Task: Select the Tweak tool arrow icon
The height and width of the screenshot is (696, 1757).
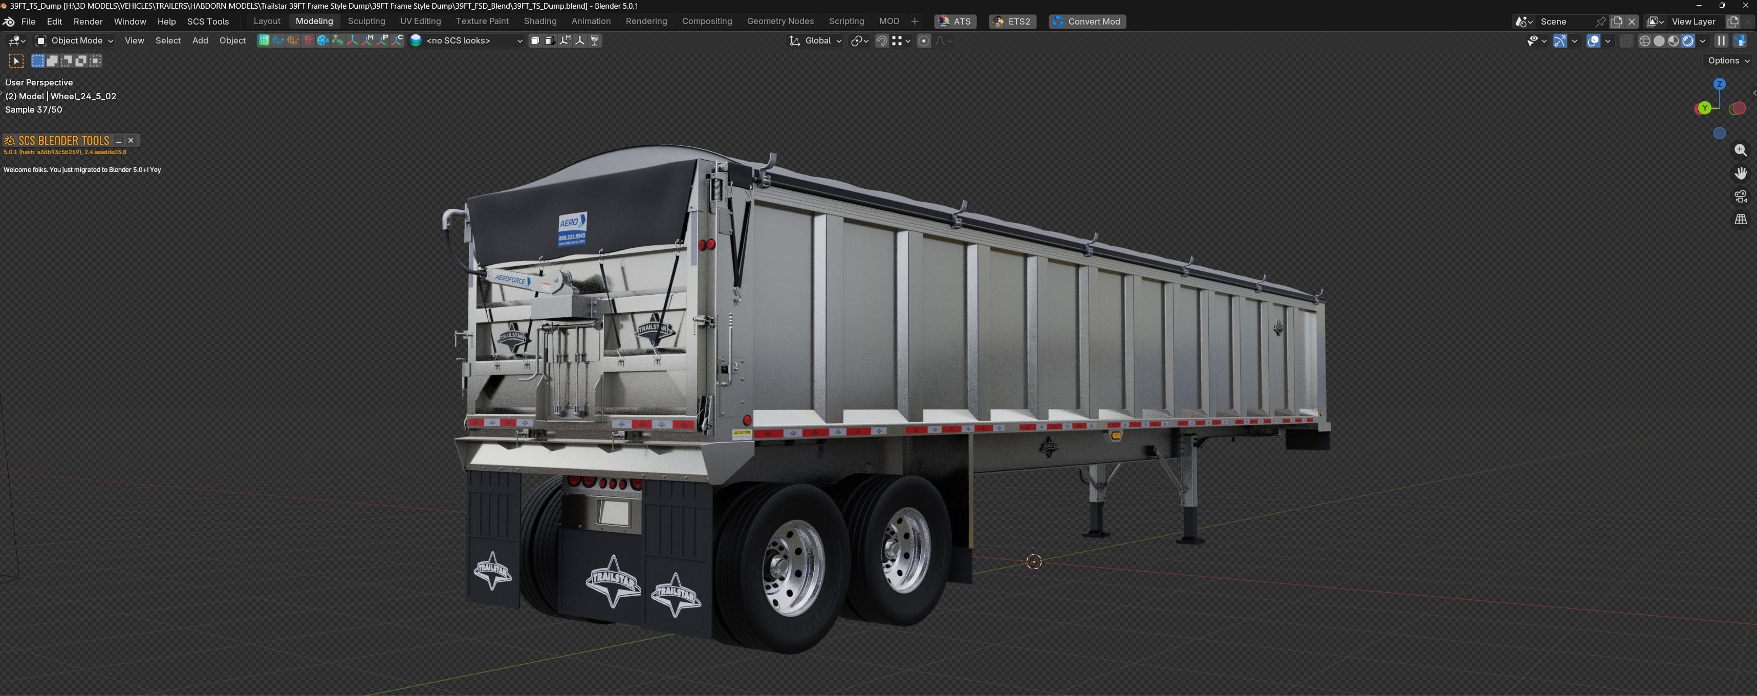Action: coord(16,61)
